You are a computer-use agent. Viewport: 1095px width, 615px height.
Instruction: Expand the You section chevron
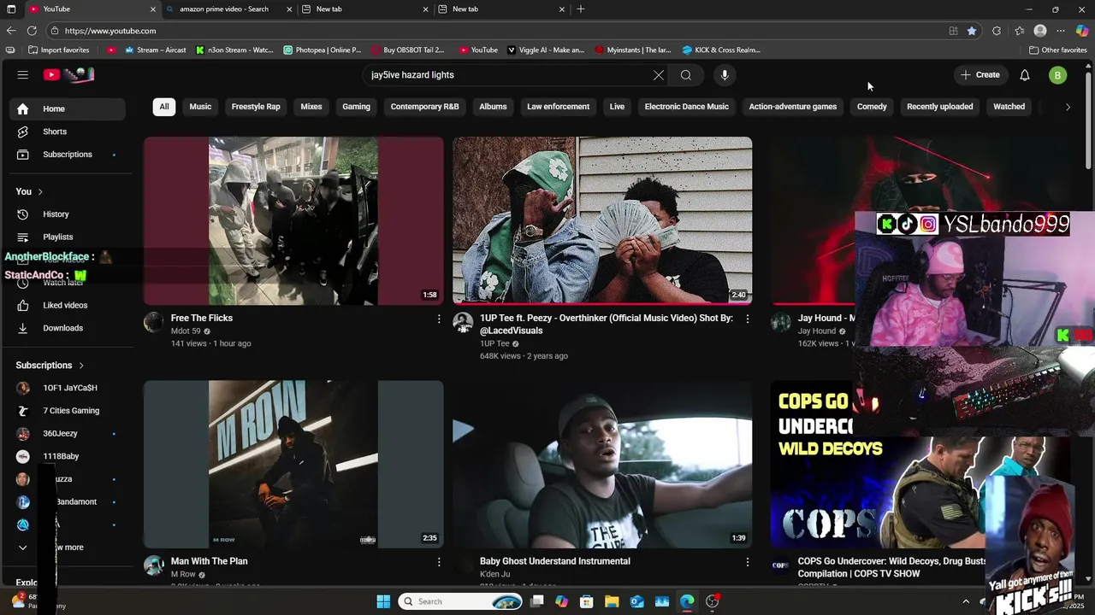click(x=40, y=191)
